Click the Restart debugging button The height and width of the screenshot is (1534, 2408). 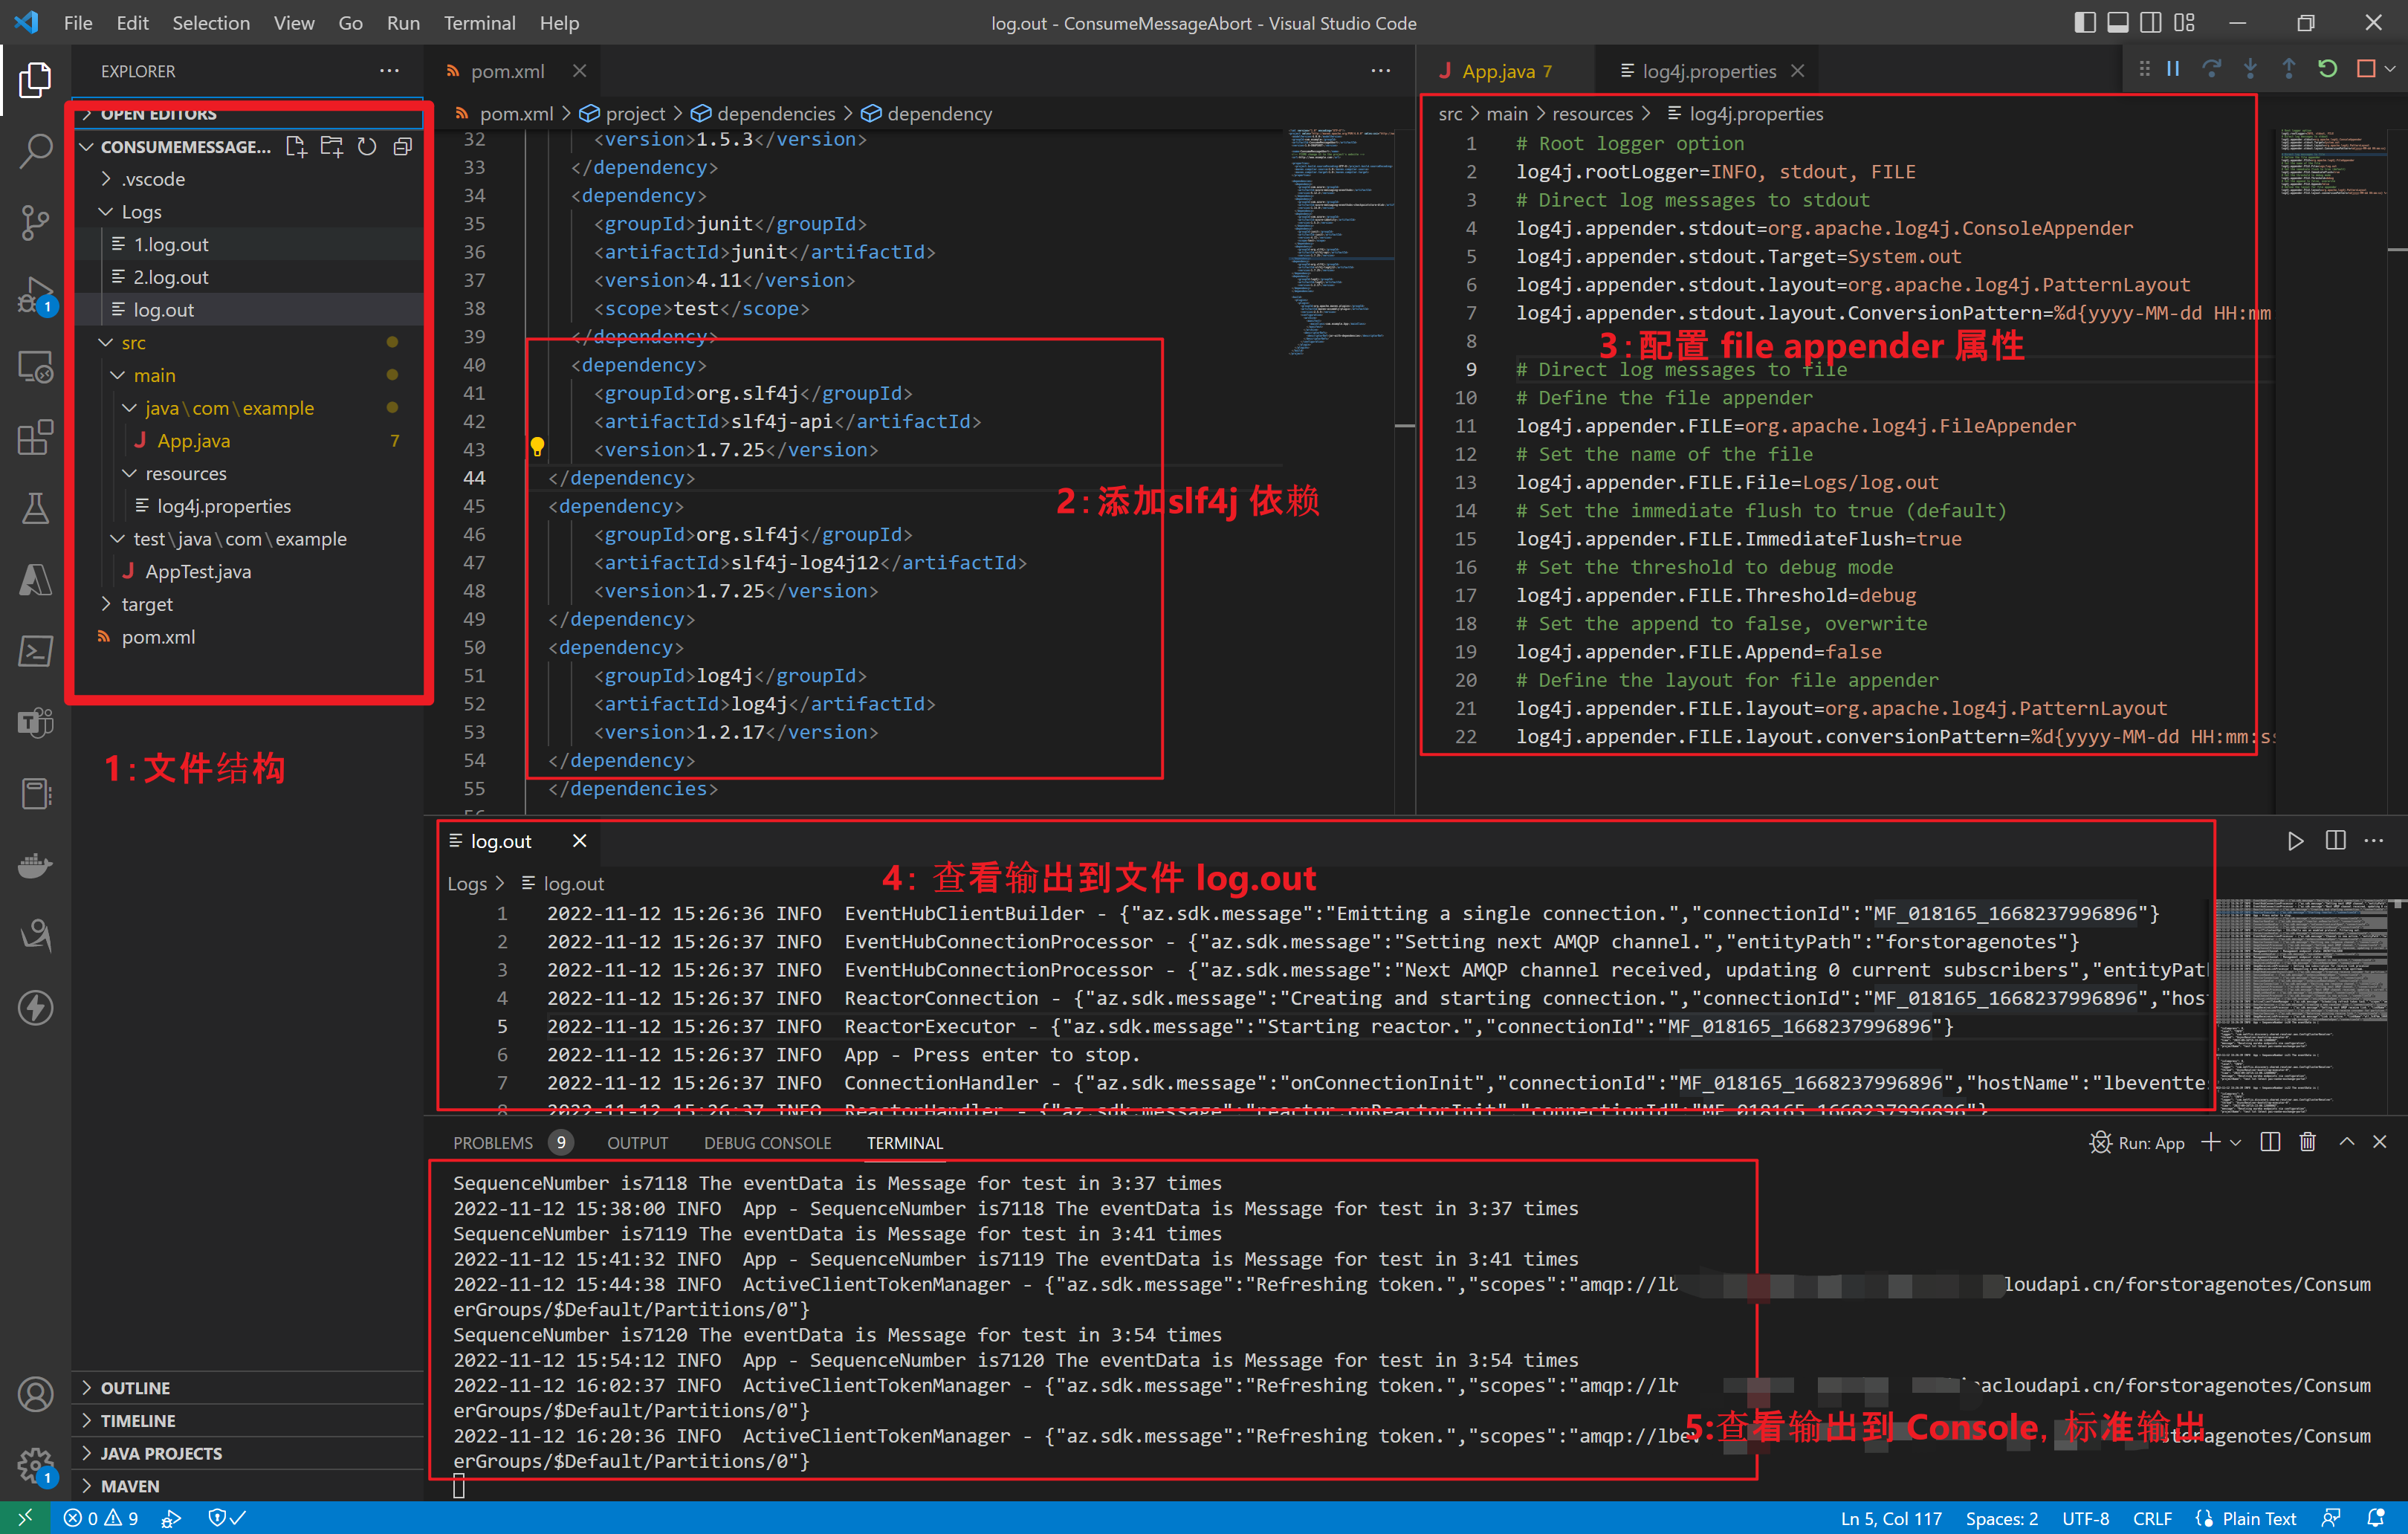coord(2327,69)
